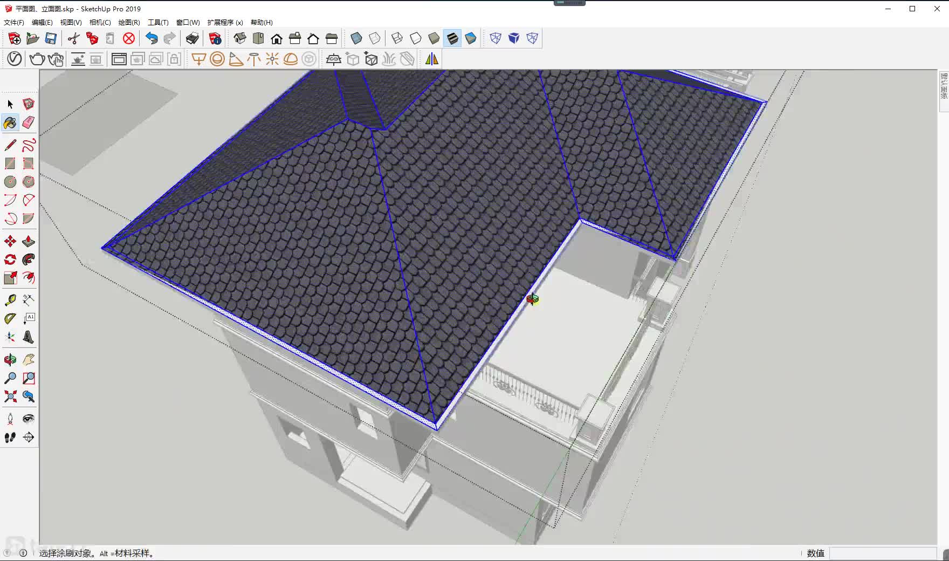949x561 pixels.
Task: Expand the 默认面板 tray tab
Action: [944, 91]
